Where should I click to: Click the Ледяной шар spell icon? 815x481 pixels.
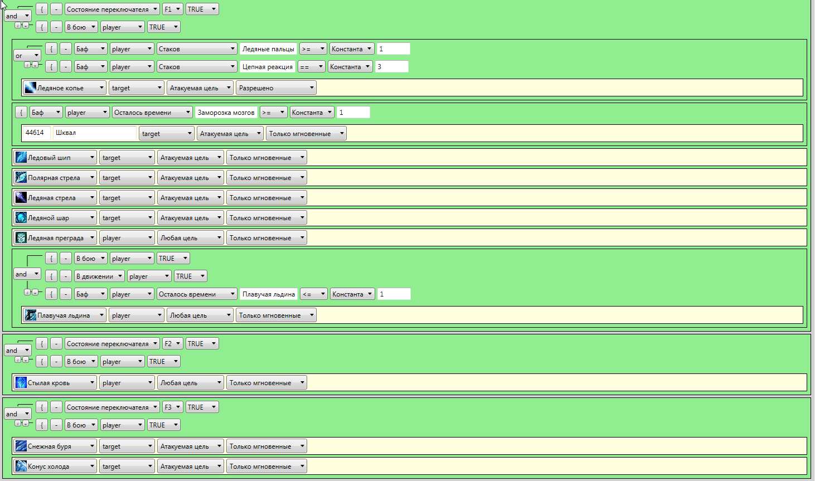point(21,218)
